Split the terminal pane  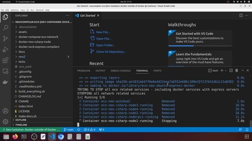(231, 70)
